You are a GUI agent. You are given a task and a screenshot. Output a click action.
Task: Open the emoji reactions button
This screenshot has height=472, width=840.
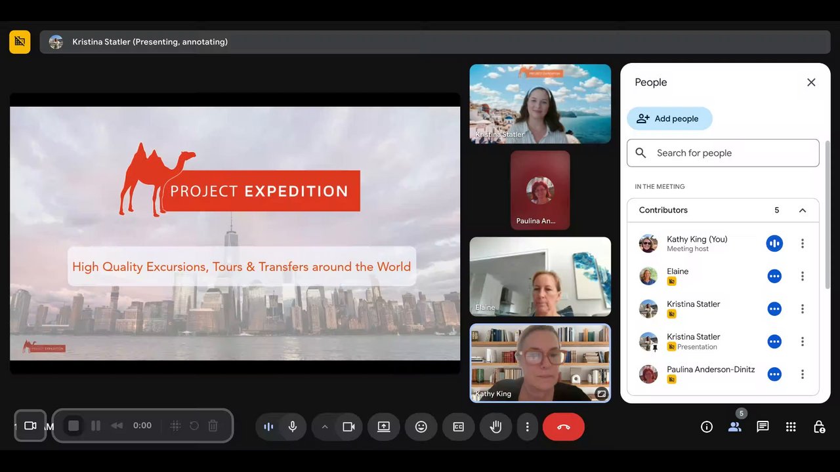pyautogui.click(x=421, y=427)
